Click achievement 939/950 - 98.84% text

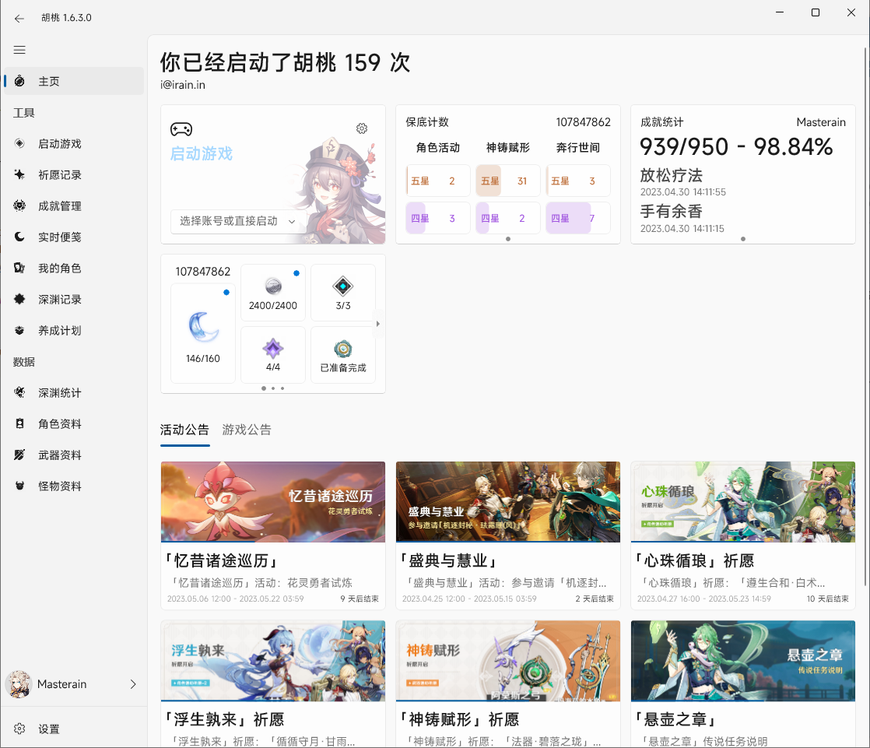point(735,146)
